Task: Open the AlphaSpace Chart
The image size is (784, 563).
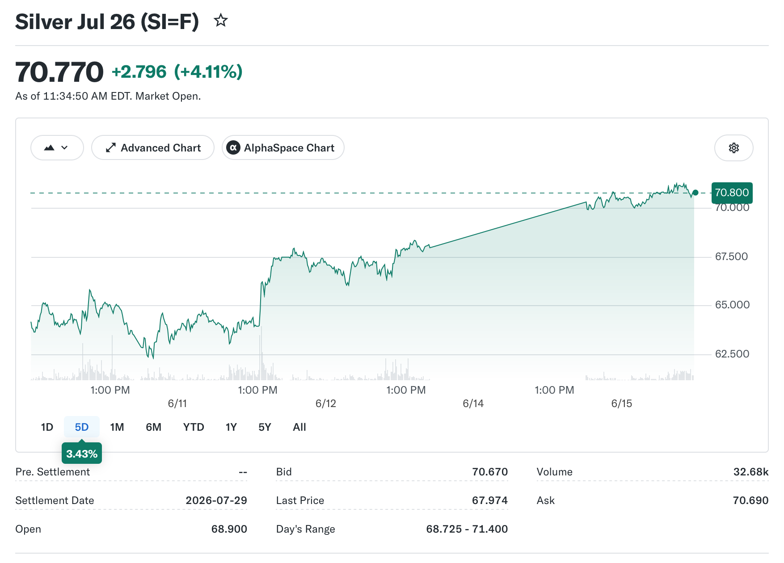Action: 283,147
